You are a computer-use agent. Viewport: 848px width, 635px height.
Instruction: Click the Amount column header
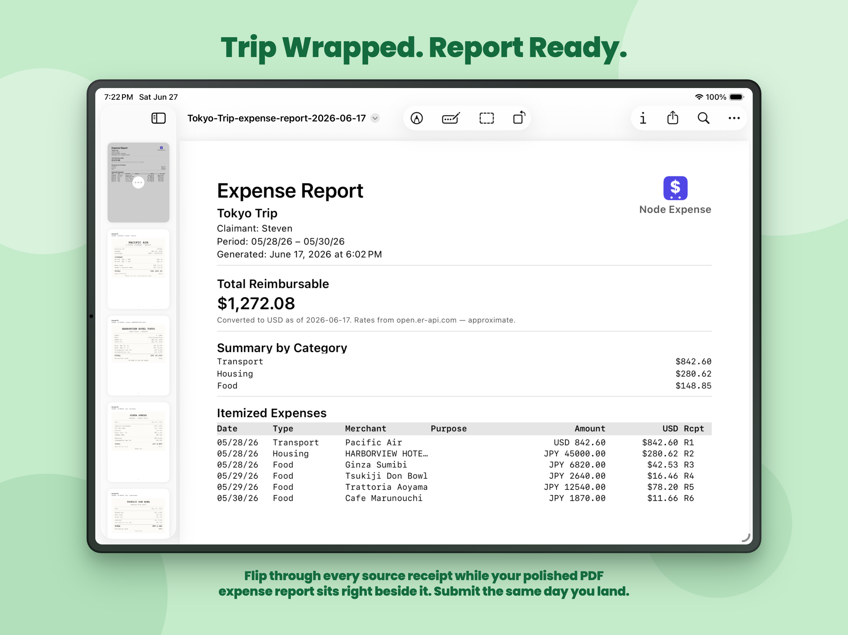point(590,429)
